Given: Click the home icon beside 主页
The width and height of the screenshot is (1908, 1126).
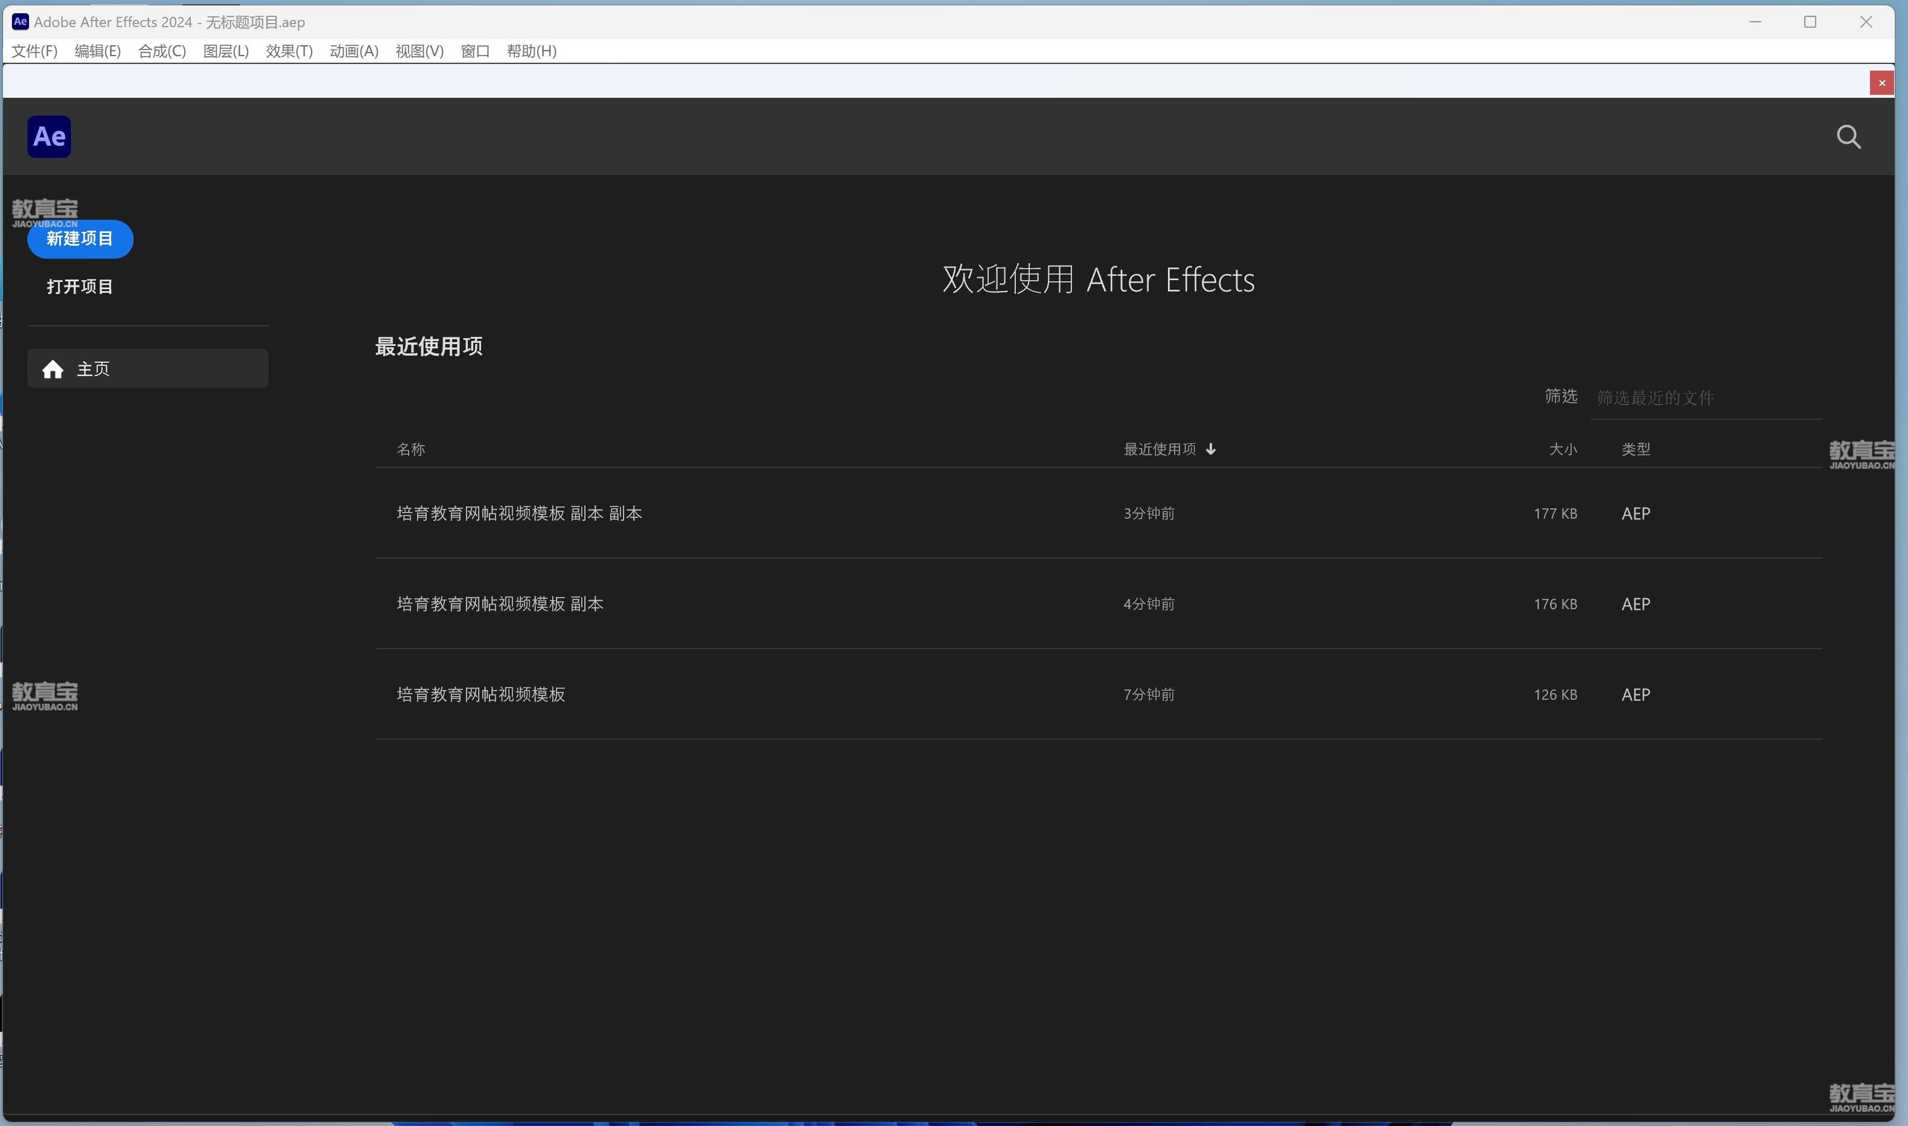Looking at the screenshot, I should pyautogui.click(x=53, y=369).
